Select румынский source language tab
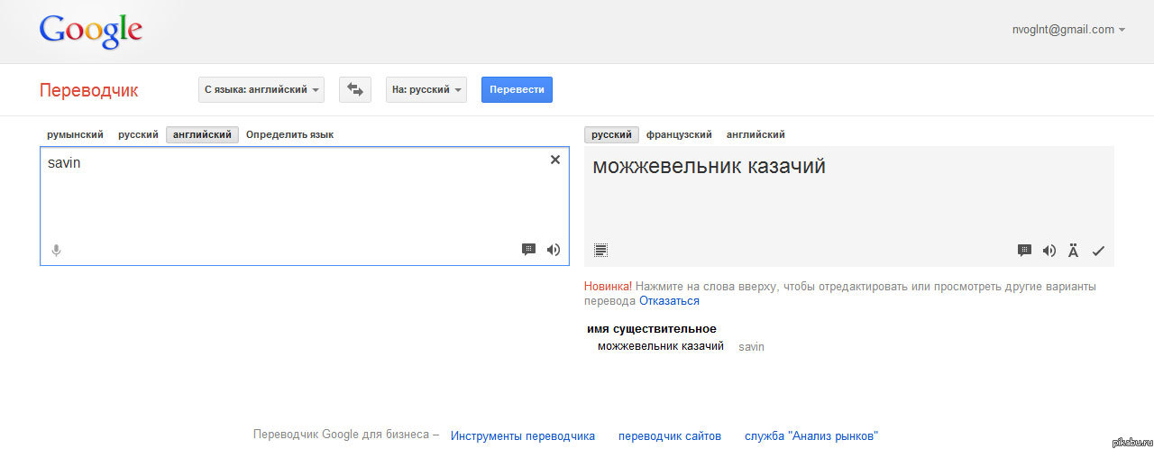Image resolution: width=1154 pixels, height=449 pixels. (75, 134)
